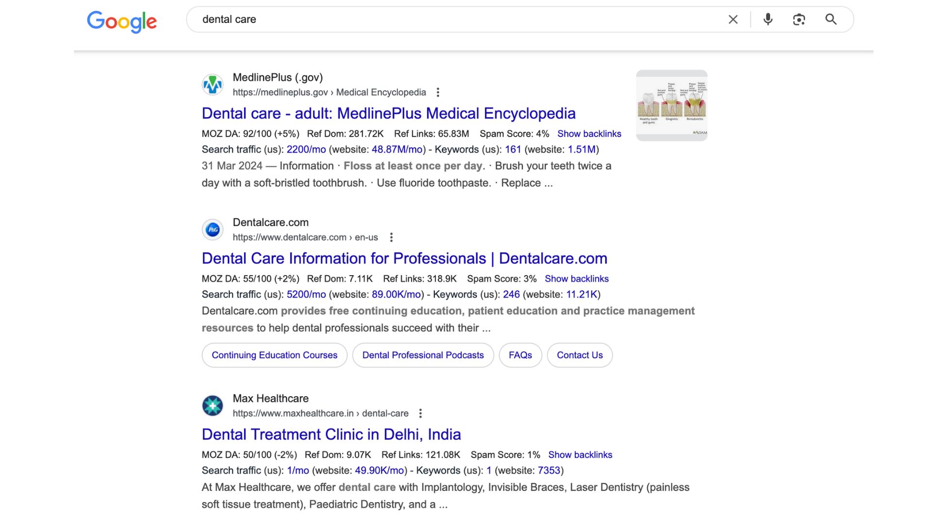Viewport: 933px width, 525px height.
Task: Click Ref Links: 65.83M text
Action: (432, 134)
